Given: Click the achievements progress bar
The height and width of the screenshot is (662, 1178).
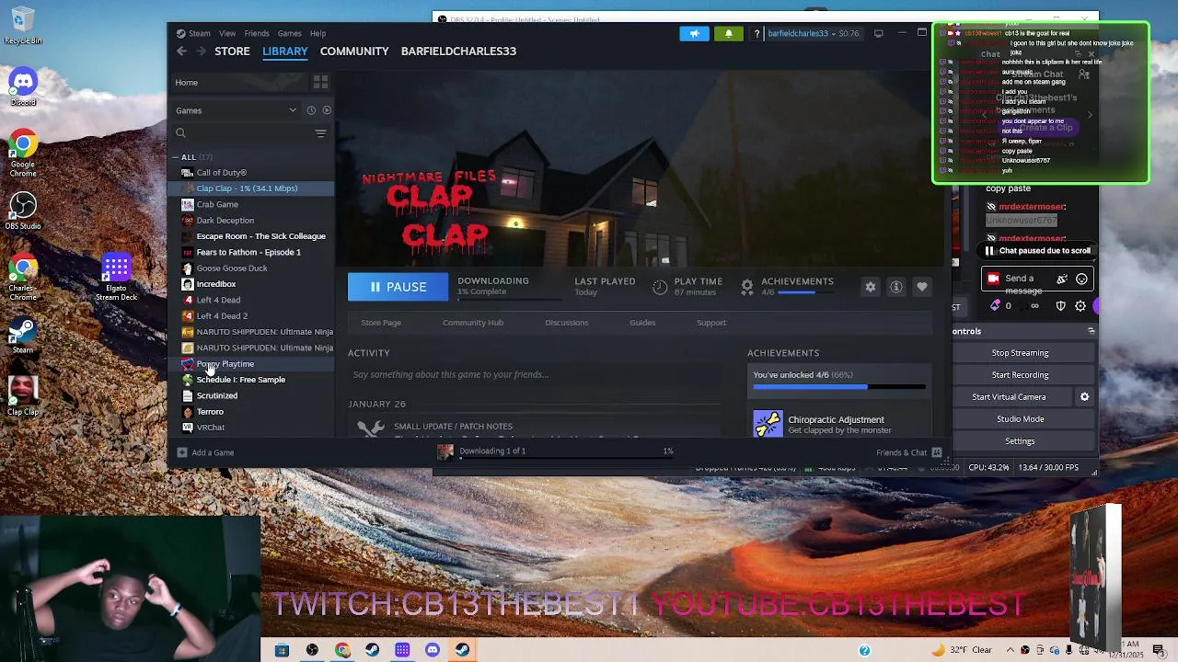Looking at the screenshot, I should click(x=839, y=387).
